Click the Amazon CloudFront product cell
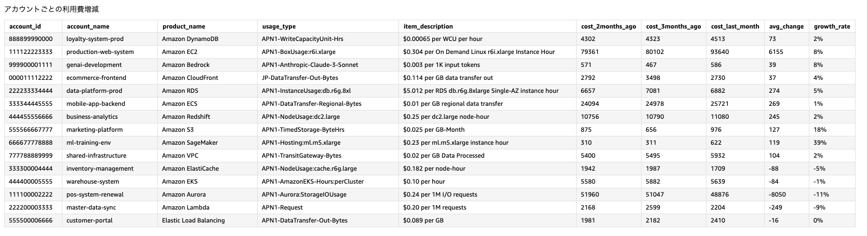The height and width of the screenshot is (236, 867). coord(190,78)
